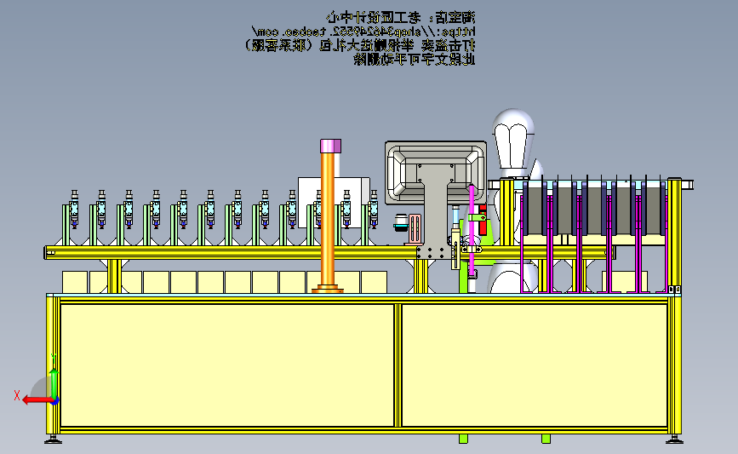The height and width of the screenshot is (454, 738).
Task: Select the pink slotted bracket next to the lens
Action: [415, 228]
